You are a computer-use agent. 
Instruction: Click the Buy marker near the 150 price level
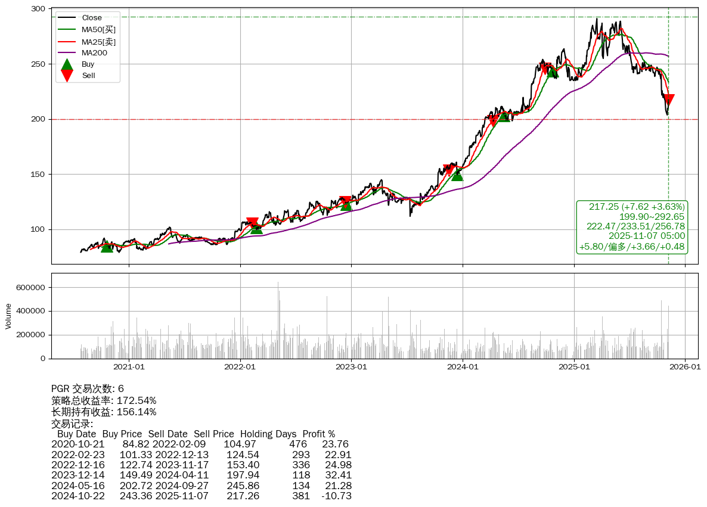coord(457,175)
